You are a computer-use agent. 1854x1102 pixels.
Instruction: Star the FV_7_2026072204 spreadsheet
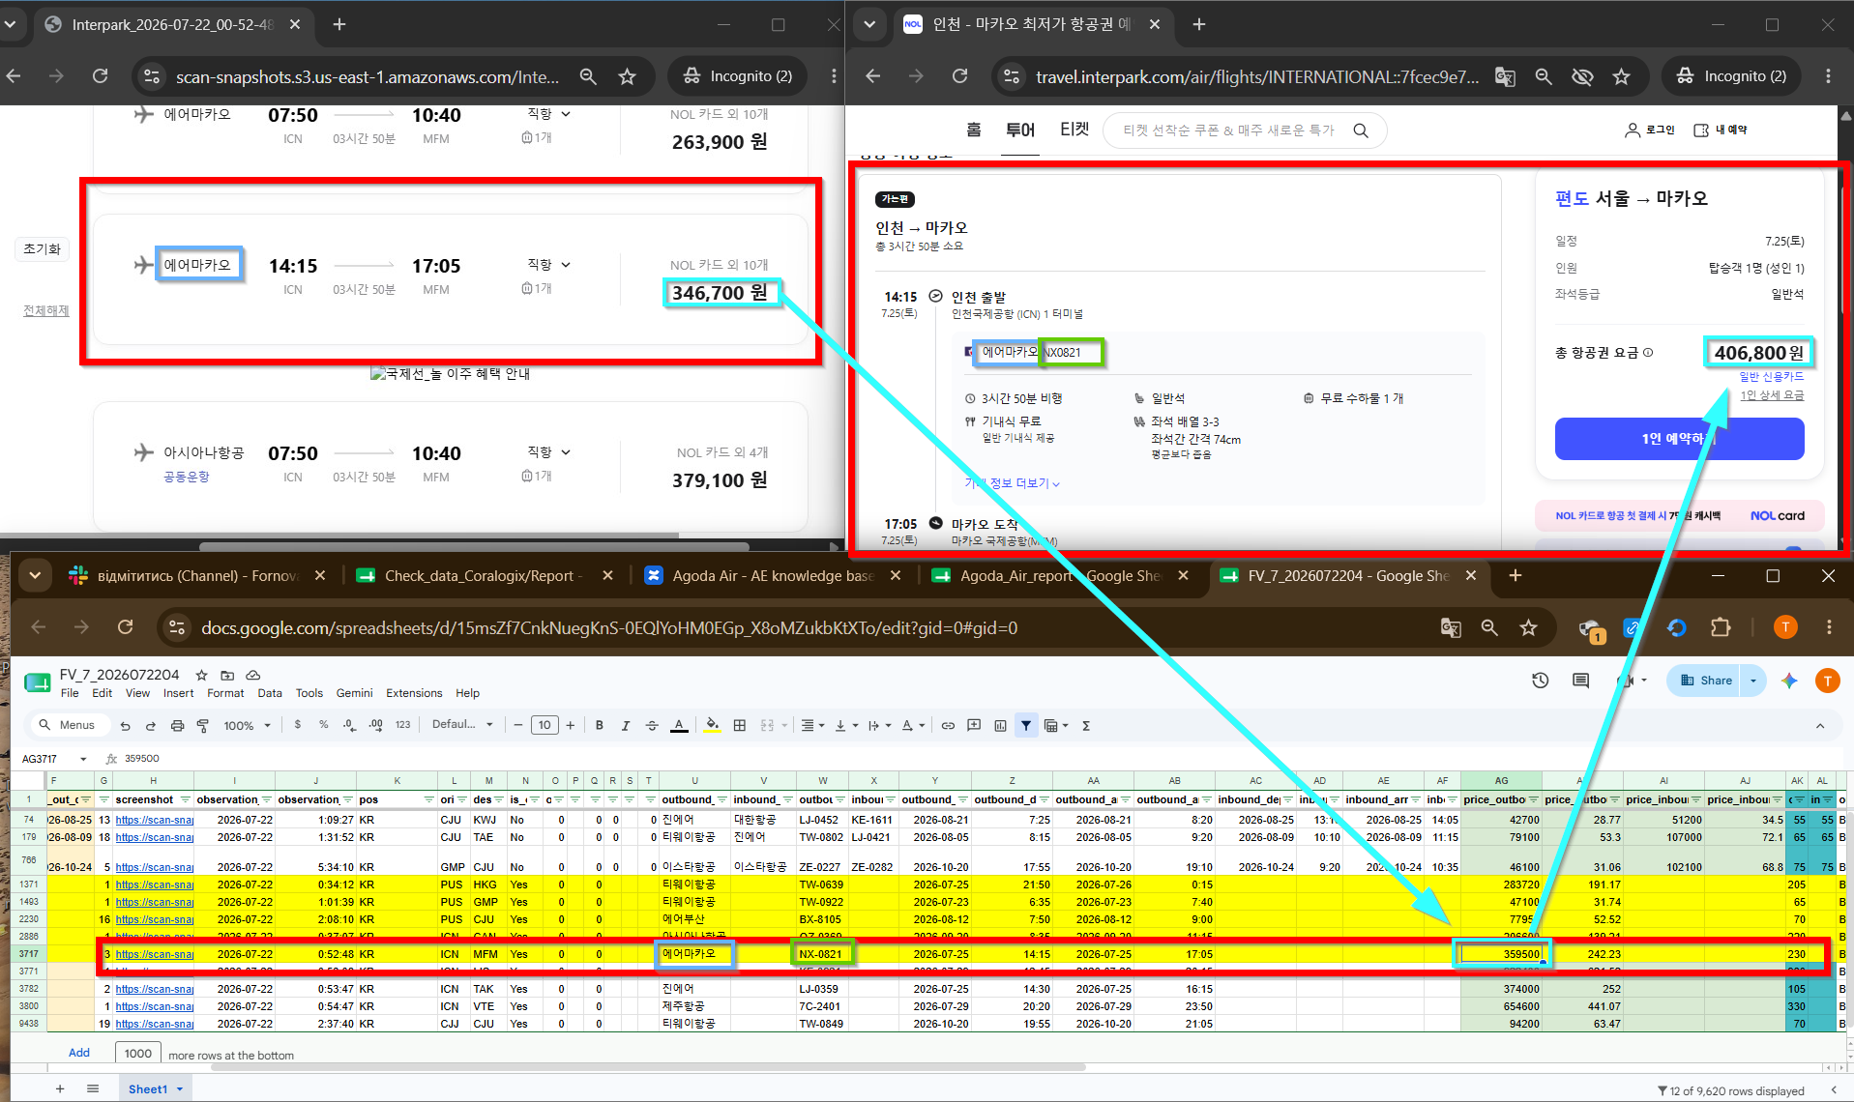201,675
